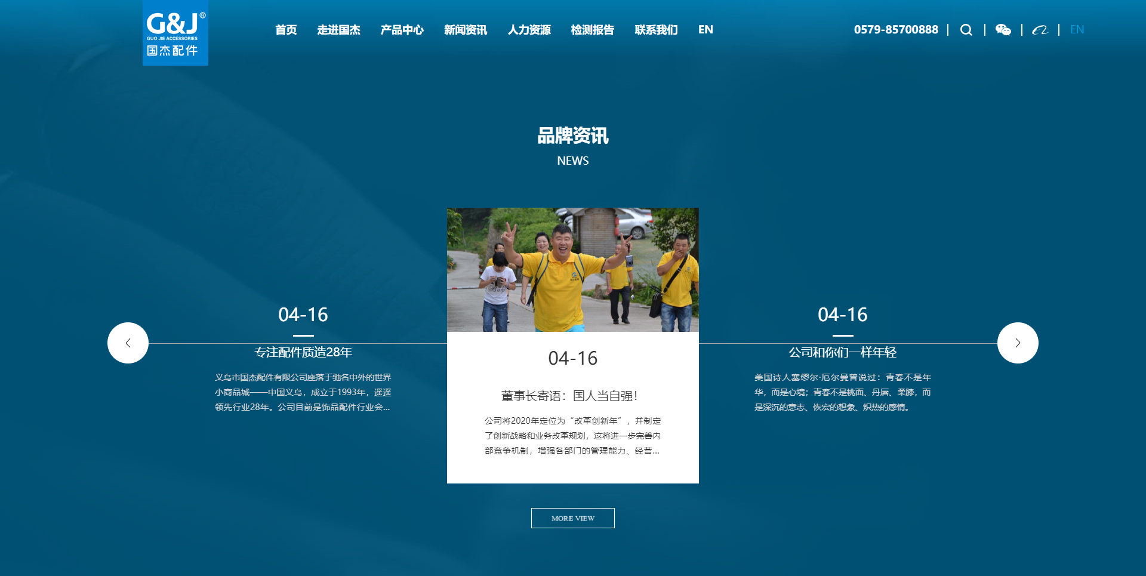
Task: Click the yellow-shirt team photo thumbnail
Action: 572,270
